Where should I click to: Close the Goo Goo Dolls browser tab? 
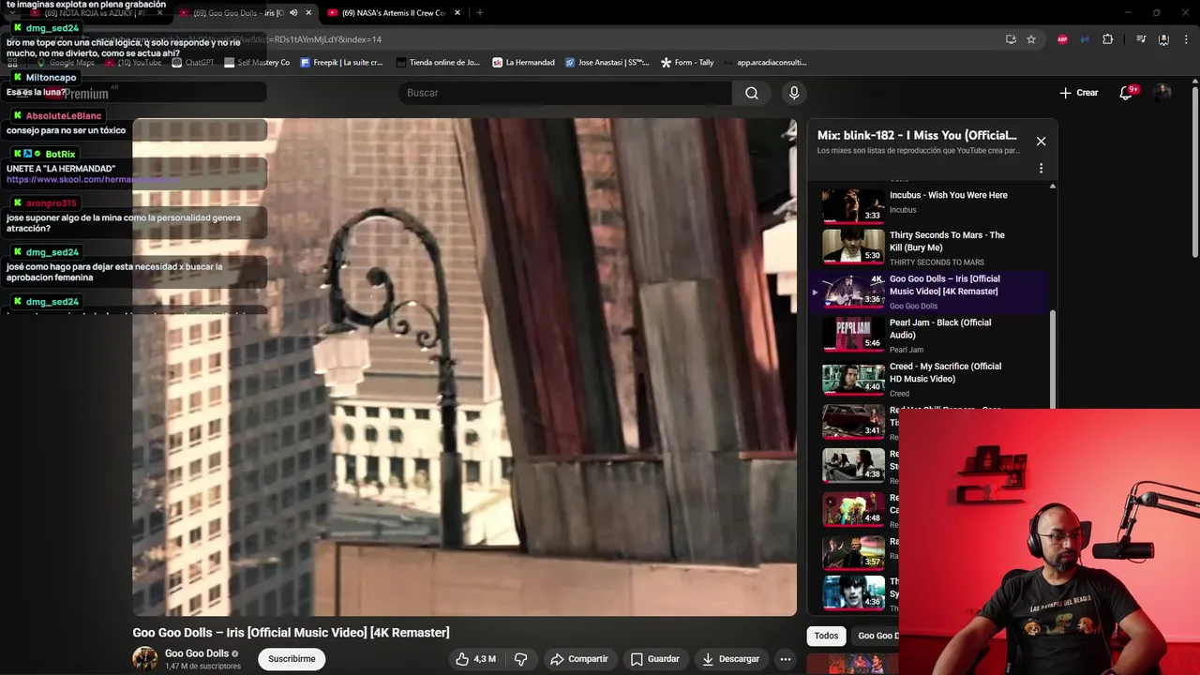coord(308,13)
